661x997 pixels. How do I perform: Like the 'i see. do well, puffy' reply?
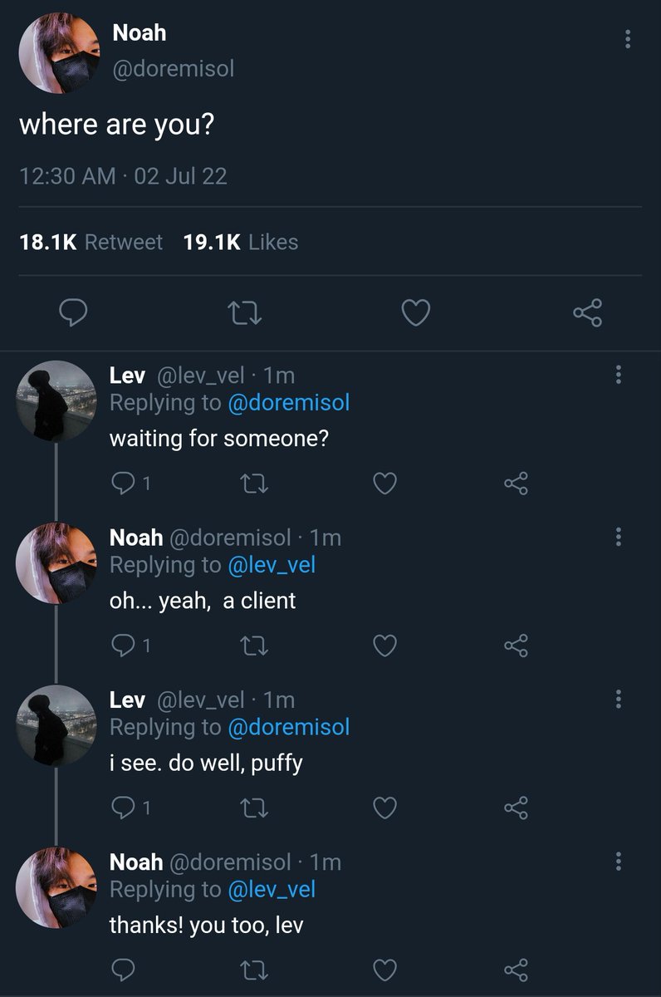tap(384, 808)
